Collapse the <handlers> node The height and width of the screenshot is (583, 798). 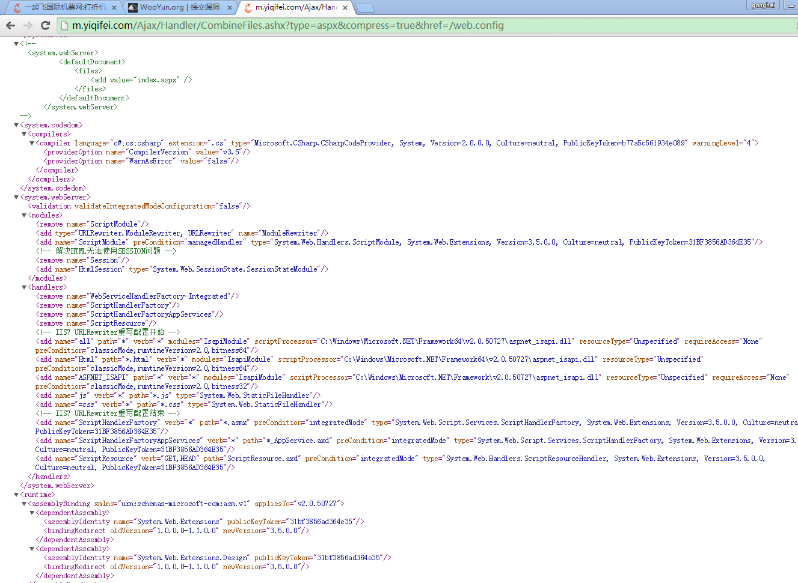tap(24, 287)
